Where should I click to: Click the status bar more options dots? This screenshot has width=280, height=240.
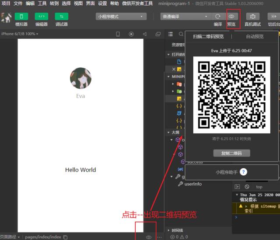tap(159, 237)
